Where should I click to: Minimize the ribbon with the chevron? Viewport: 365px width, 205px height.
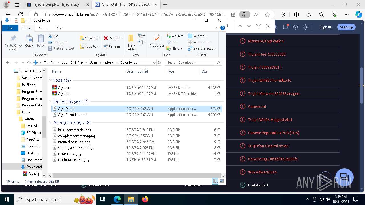[x=216, y=28]
